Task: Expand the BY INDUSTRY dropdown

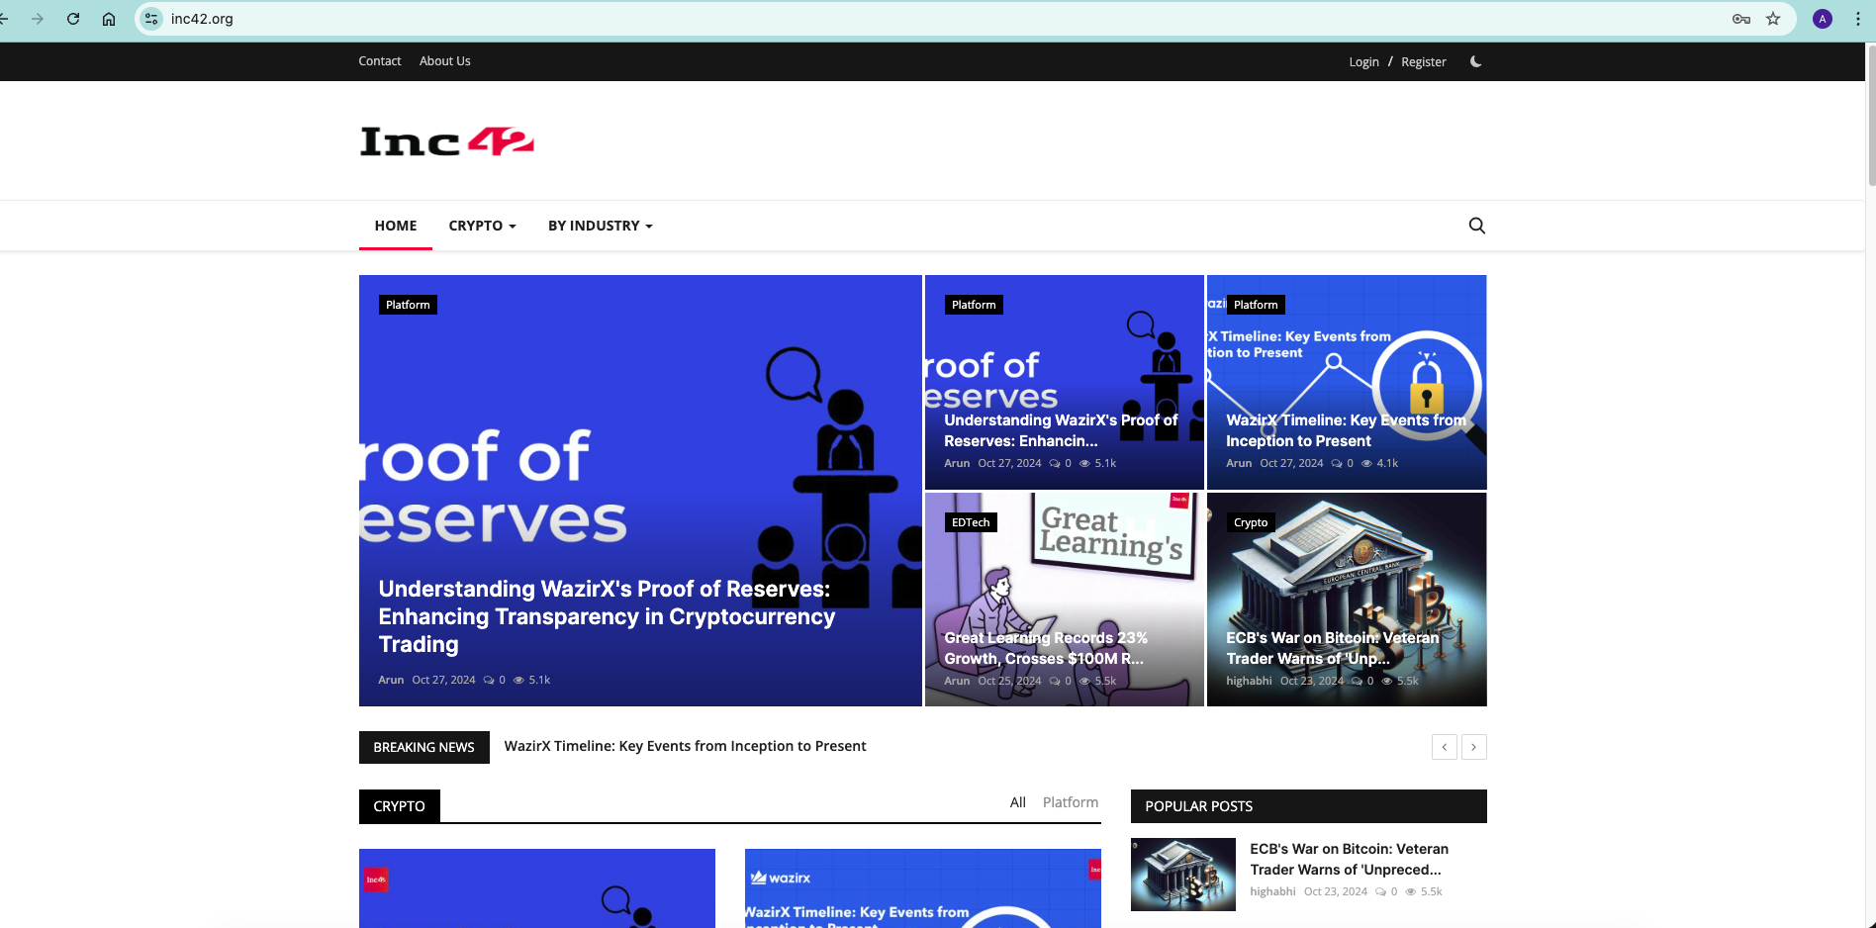Action: coord(599,225)
